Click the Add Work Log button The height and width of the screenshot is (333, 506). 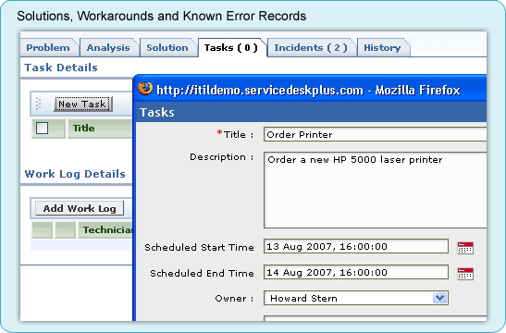pyautogui.click(x=80, y=208)
